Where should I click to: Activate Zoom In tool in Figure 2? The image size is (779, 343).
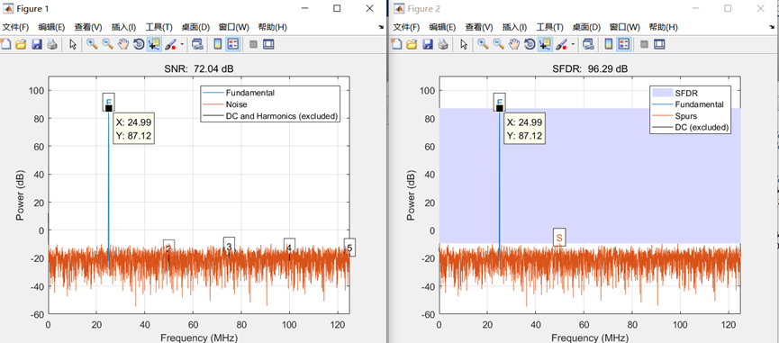[x=483, y=45]
